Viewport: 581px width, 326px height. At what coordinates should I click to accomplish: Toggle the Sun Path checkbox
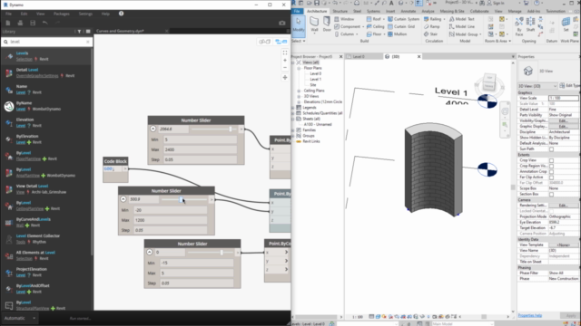tap(551, 149)
